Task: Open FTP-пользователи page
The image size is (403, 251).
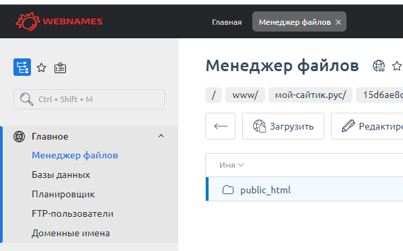Action: coord(73,213)
